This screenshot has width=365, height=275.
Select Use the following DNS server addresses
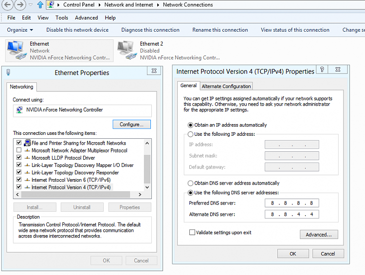[190, 193]
